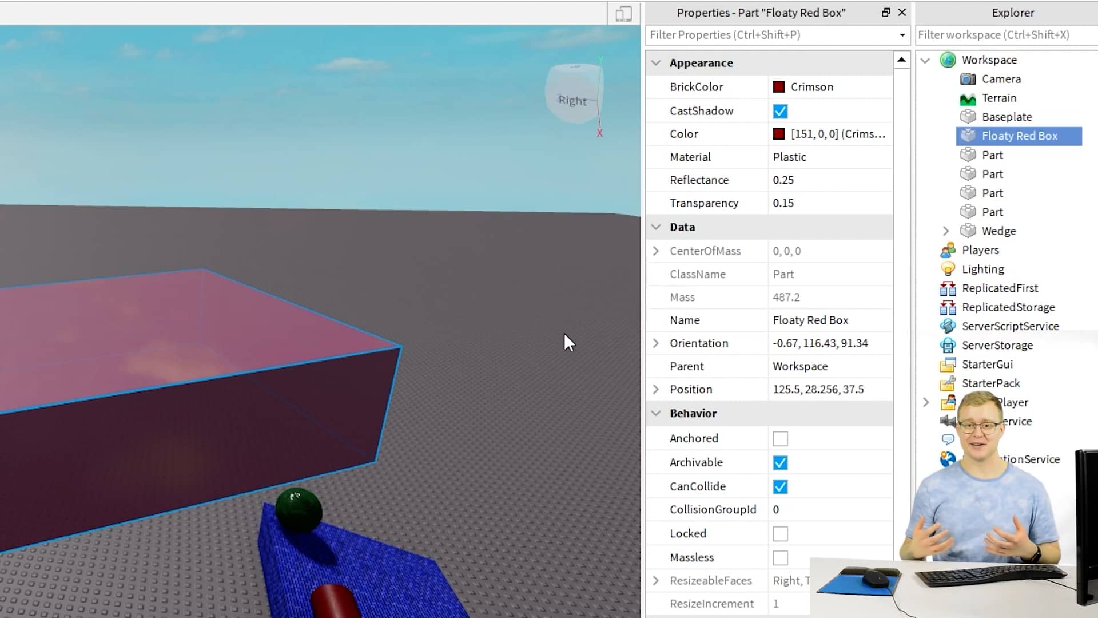
Task: Select the ServerScriptService icon
Action: point(948,326)
